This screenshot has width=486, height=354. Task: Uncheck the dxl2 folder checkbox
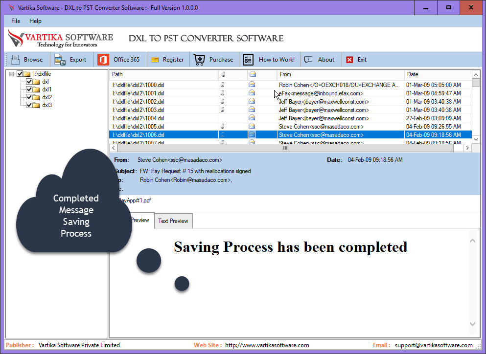coord(29,97)
